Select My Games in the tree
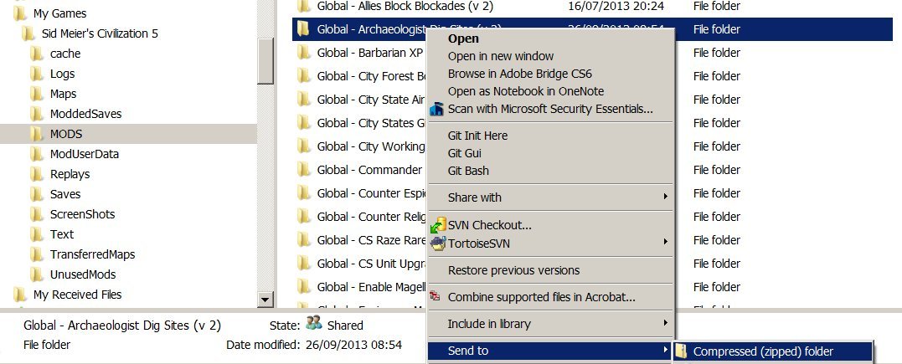Screen dimensions: 902x364 tap(59, 13)
